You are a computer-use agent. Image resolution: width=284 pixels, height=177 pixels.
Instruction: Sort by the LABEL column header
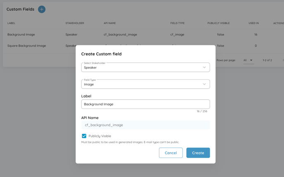point(11,23)
